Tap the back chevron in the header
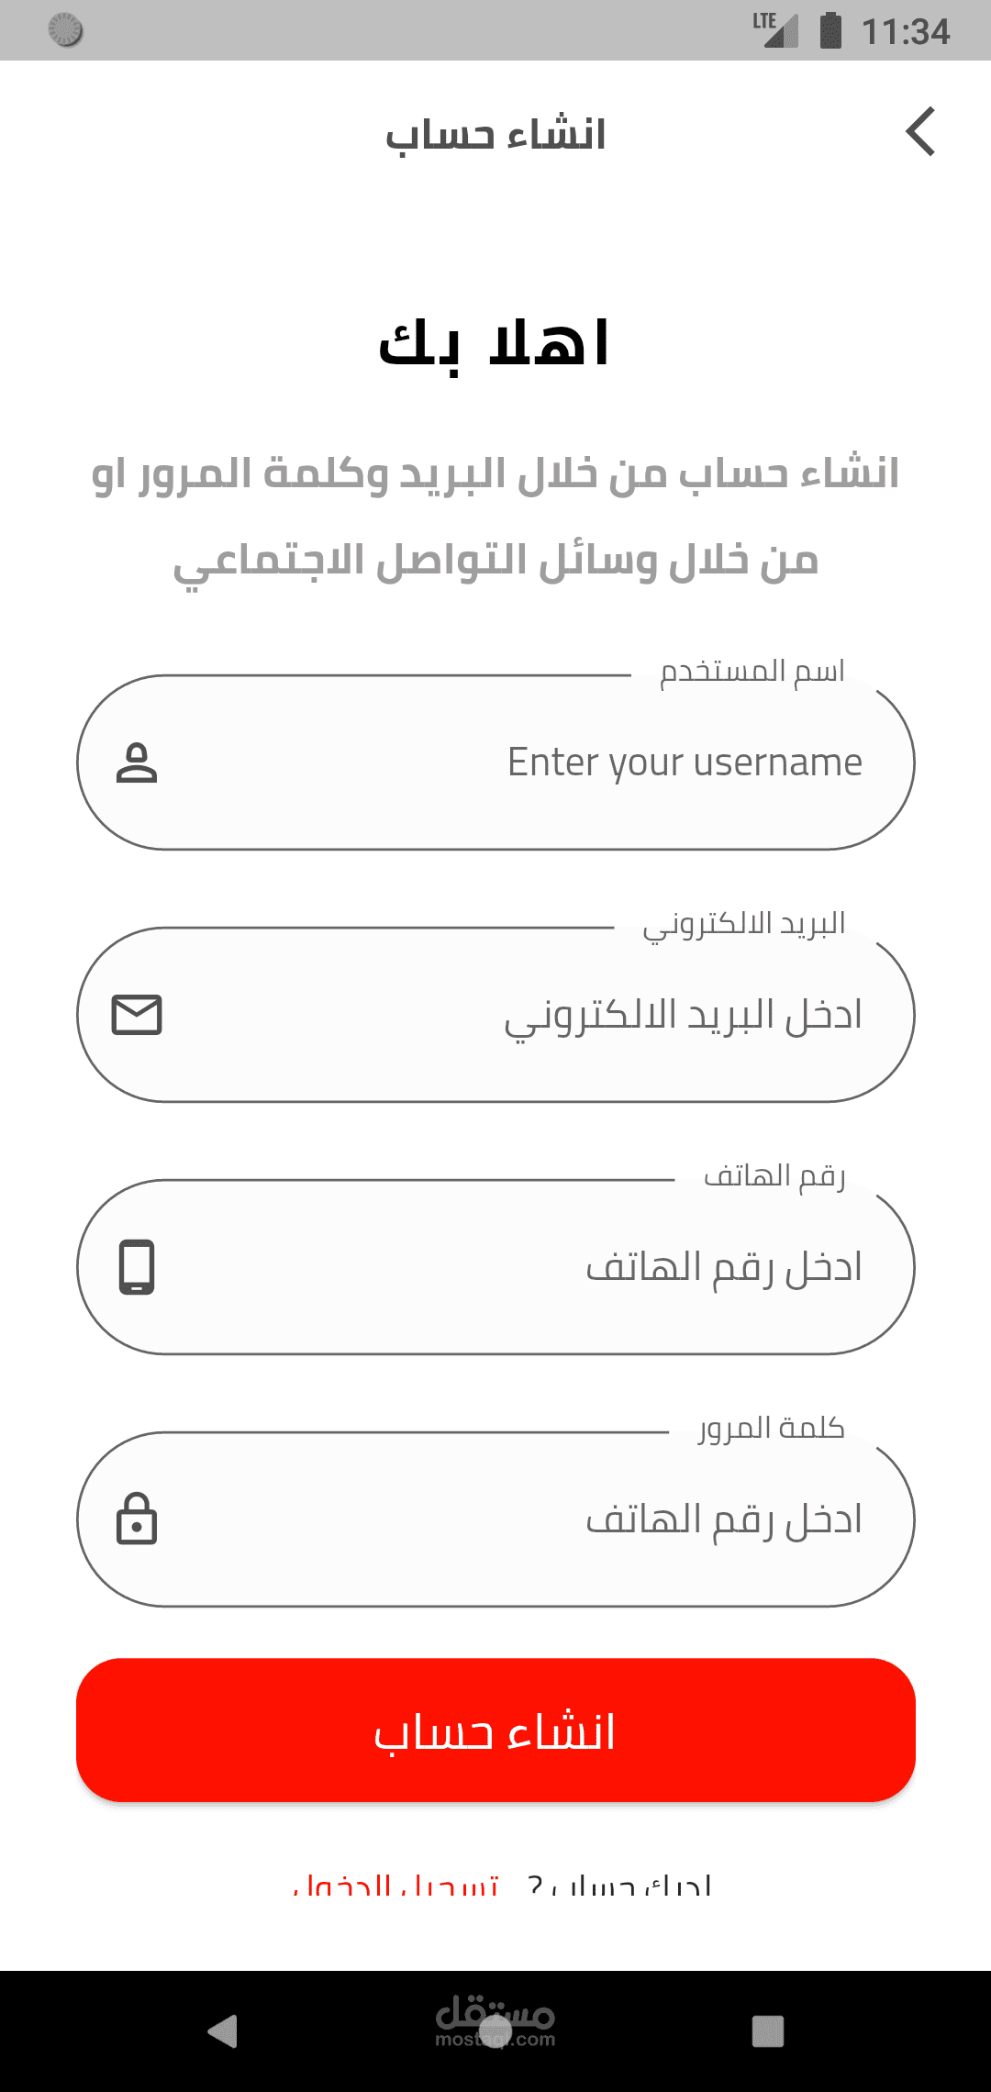This screenshot has height=2092, width=991. click(920, 132)
